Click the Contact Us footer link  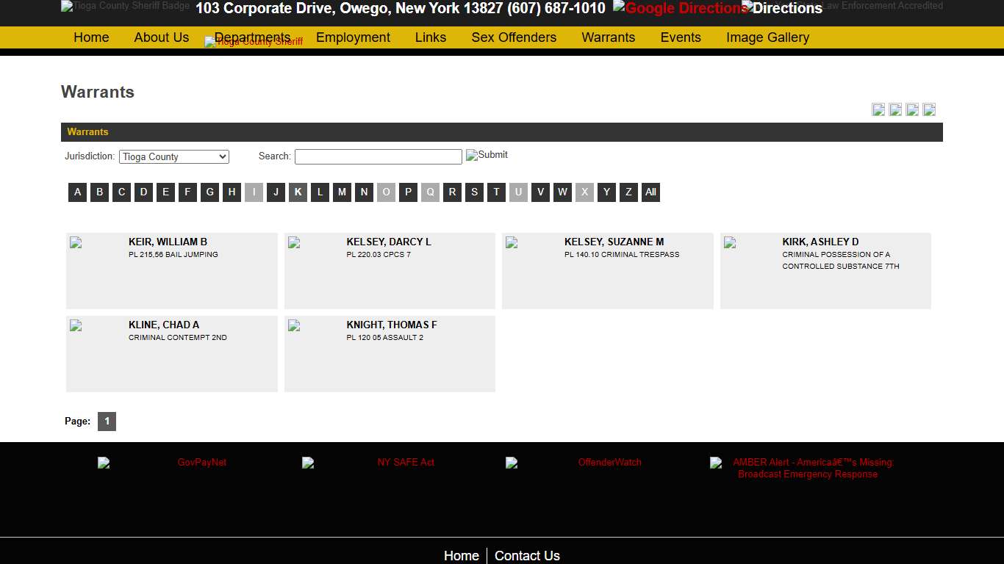(x=527, y=556)
